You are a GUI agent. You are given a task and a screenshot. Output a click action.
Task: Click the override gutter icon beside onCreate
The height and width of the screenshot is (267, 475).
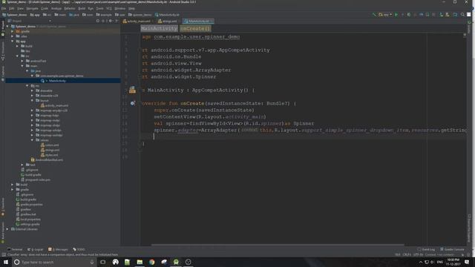132,103
